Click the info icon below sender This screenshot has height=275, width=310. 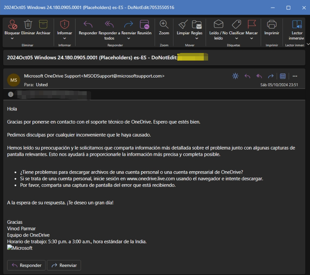(x=11, y=94)
